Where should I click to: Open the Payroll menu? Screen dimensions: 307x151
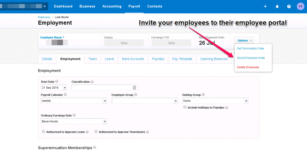tap(134, 7)
